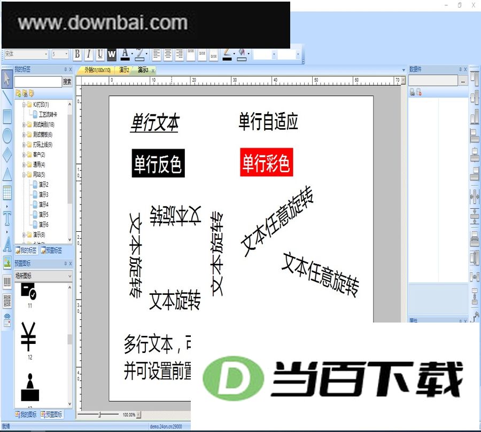The image size is (481, 432).
Task: Switch to the 预置标签 tab
Action: click(x=51, y=250)
